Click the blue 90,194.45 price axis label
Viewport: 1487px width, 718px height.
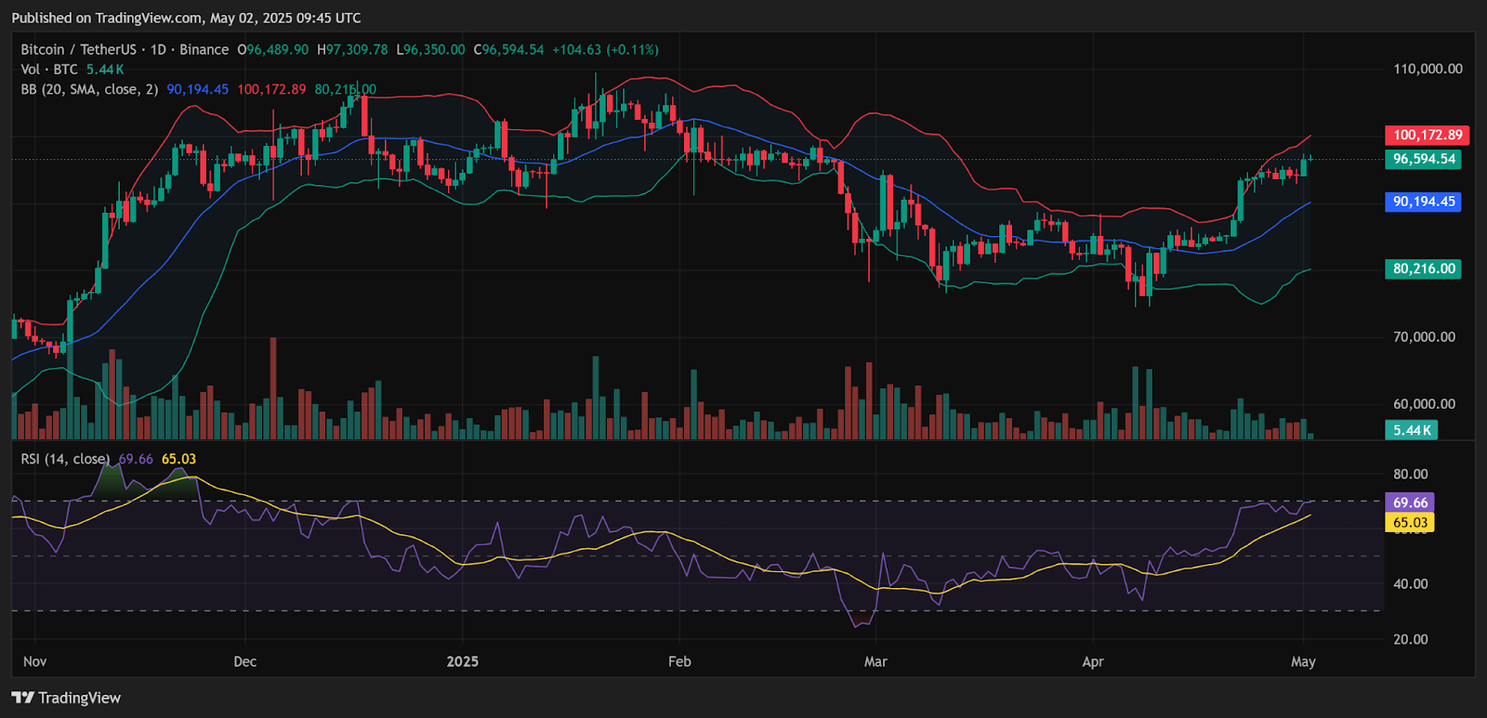(x=1423, y=202)
